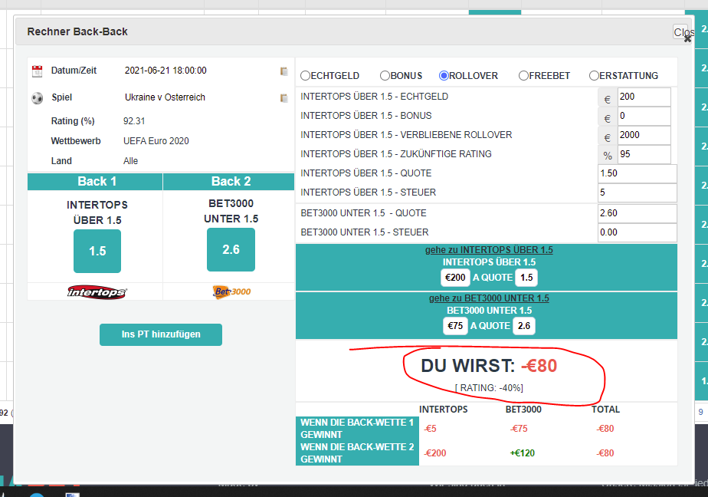Click the Back 1 column header
Screen dimensions: 708x497
[x=95, y=182]
